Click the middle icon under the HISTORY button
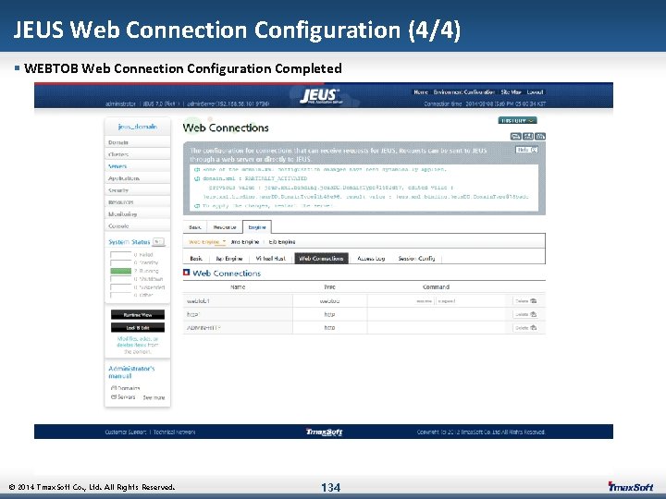 click(527, 136)
